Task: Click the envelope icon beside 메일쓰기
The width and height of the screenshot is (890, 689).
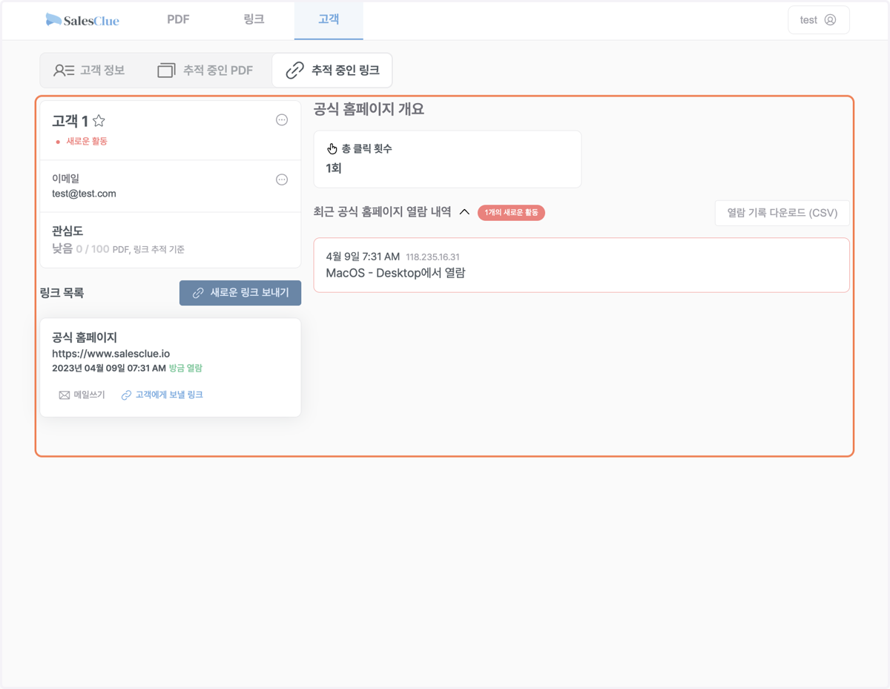Action: (65, 395)
